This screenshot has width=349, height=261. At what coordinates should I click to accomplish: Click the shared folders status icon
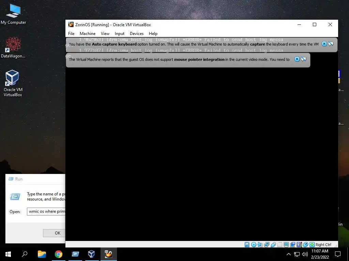(x=280, y=244)
